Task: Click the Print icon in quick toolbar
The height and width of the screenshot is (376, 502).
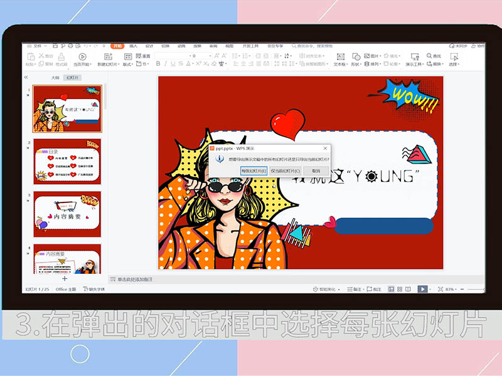Action: [x=70, y=46]
